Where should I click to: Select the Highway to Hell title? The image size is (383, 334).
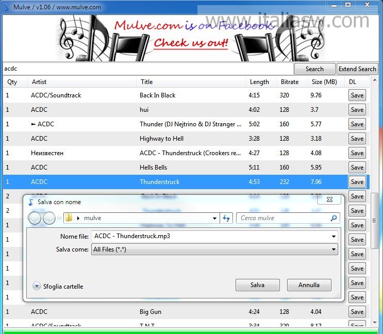(161, 139)
